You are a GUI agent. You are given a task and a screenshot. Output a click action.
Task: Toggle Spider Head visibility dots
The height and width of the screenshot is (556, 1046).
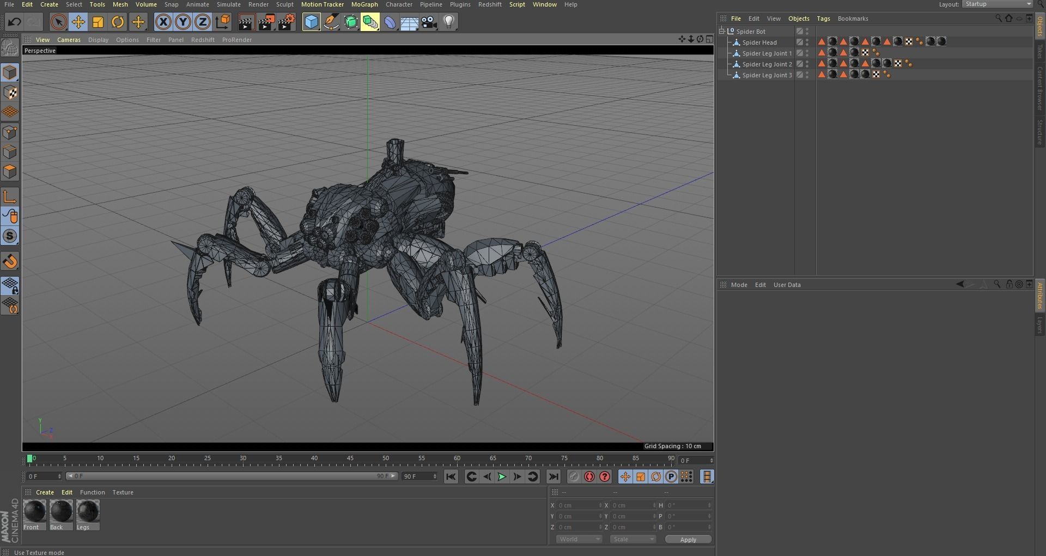click(x=807, y=42)
